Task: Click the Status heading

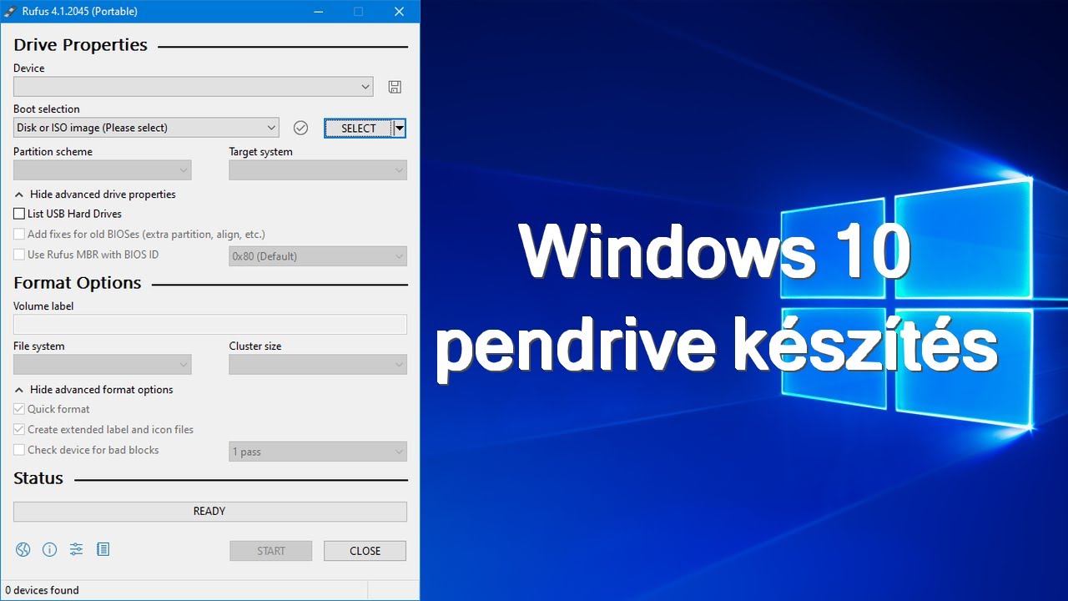Action: coord(38,478)
